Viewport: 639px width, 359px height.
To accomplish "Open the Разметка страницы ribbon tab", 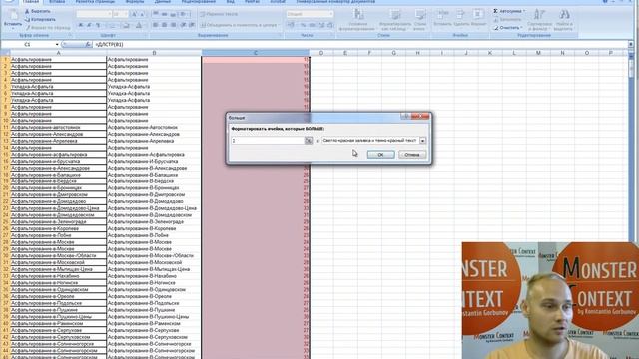I will point(95,2).
